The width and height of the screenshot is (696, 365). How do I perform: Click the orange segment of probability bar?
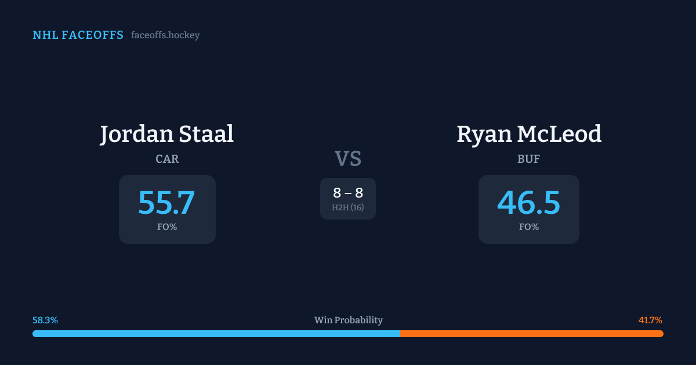(x=531, y=334)
